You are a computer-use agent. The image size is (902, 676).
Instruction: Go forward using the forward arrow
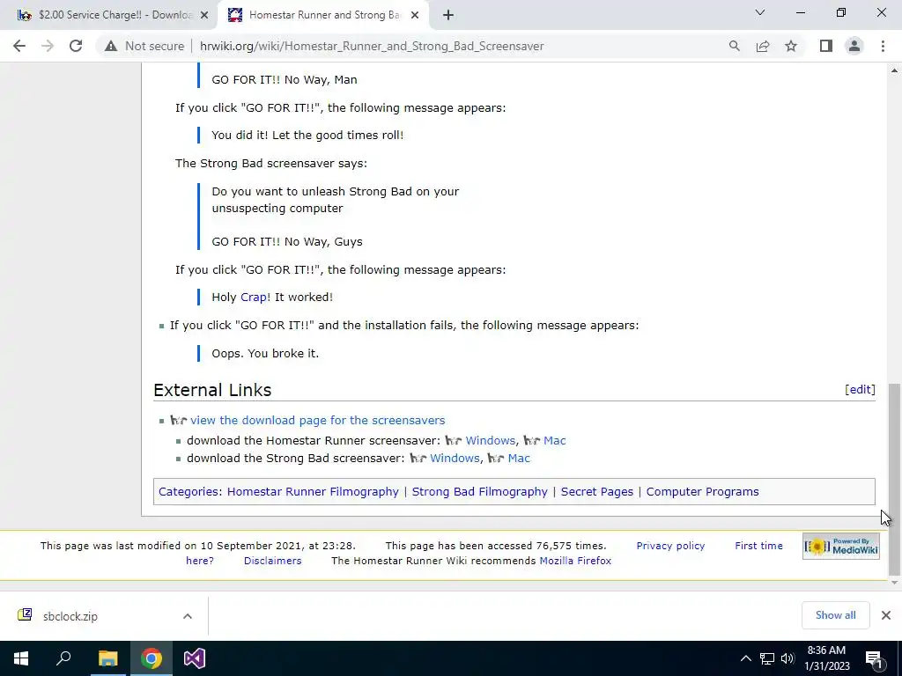click(48, 46)
